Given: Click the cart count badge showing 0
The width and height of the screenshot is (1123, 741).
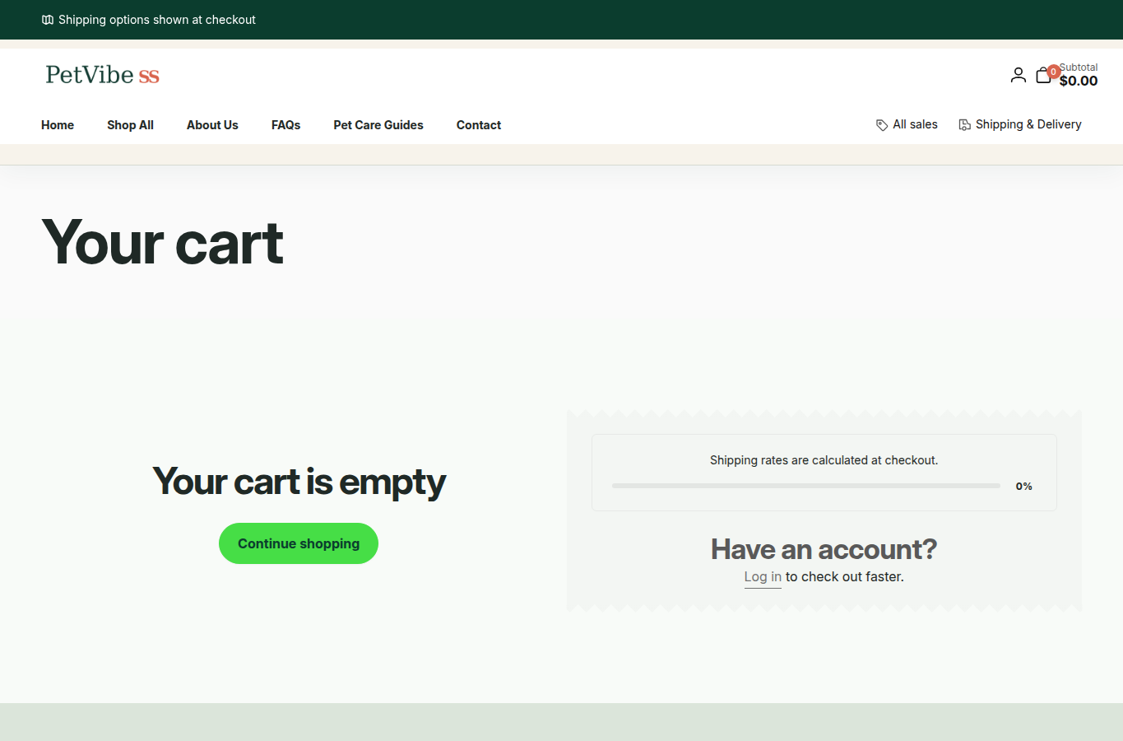Looking at the screenshot, I should pyautogui.click(x=1053, y=72).
